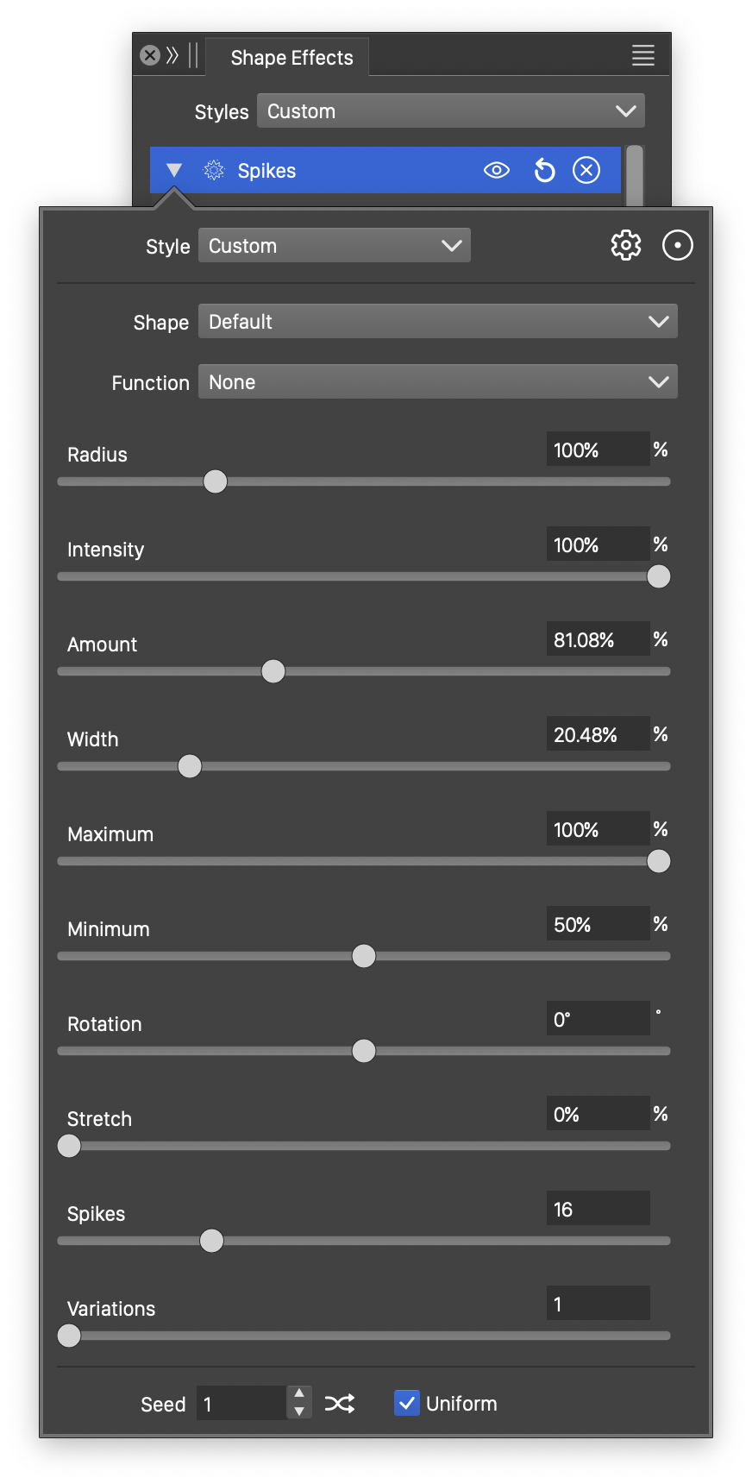Click the Spikes effect starburst icon
The image size is (752, 1484).
click(214, 170)
